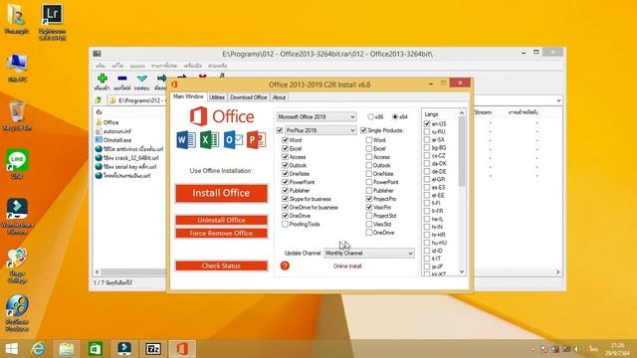
Task: Open last menu in 7-Zip menu bar
Action: click(x=217, y=66)
